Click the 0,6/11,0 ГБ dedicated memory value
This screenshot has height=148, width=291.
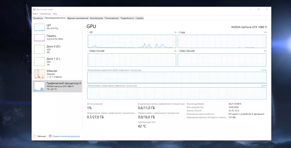pyautogui.click(x=146, y=108)
